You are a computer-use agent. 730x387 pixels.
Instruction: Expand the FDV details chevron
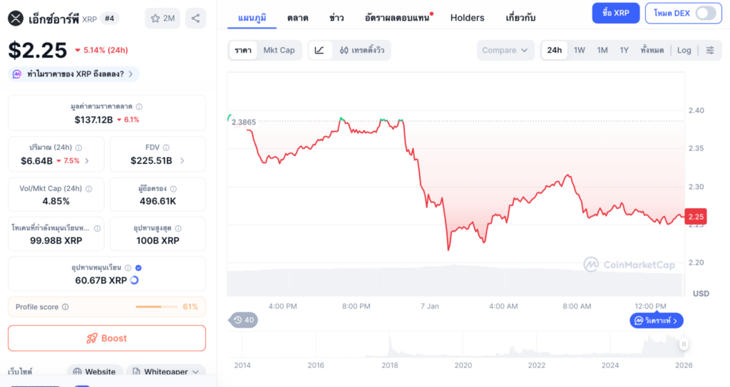(x=182, y=160)
